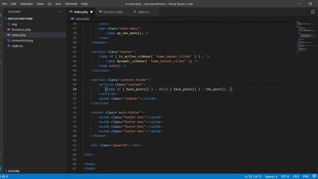Click the wp_nav_menu() code on line 38
This screenshot has width=318, height=179.
(x=130, y=33)
